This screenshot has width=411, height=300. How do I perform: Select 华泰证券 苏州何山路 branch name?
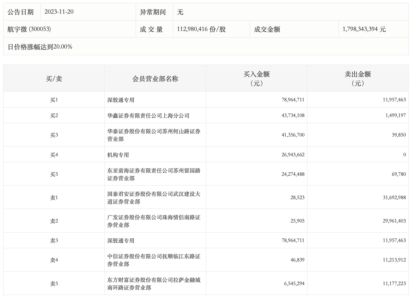[154, 135]
